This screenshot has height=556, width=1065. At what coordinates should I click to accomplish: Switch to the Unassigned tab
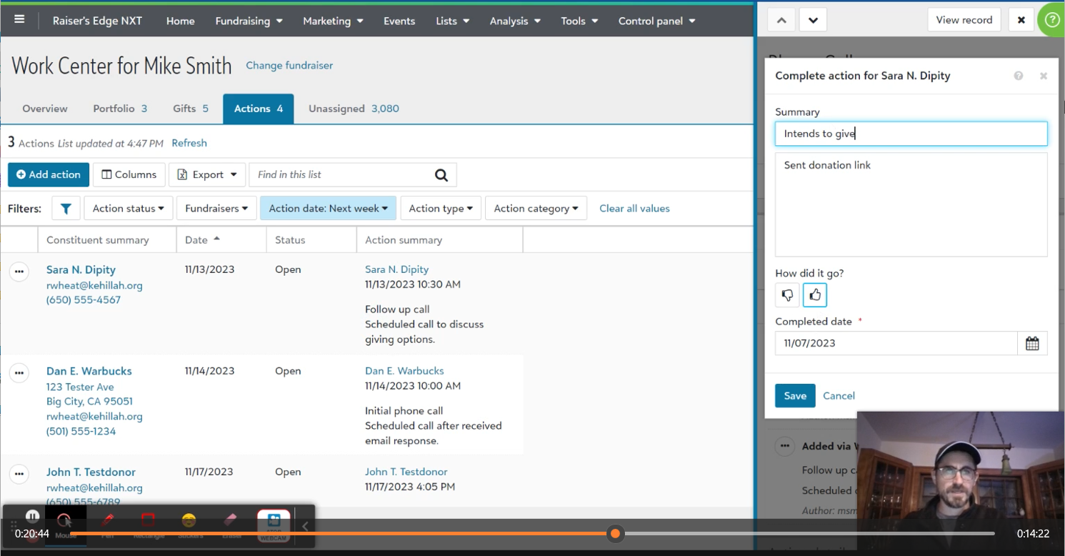[354, 109]
